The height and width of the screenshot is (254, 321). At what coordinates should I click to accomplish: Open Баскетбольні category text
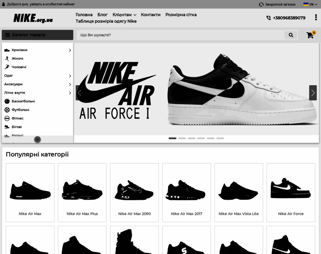point(23,101)
